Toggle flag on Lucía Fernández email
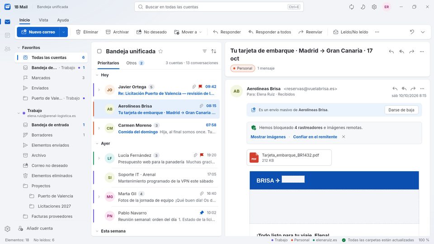This screenshot has width=434, height=244. pos(202,155)
